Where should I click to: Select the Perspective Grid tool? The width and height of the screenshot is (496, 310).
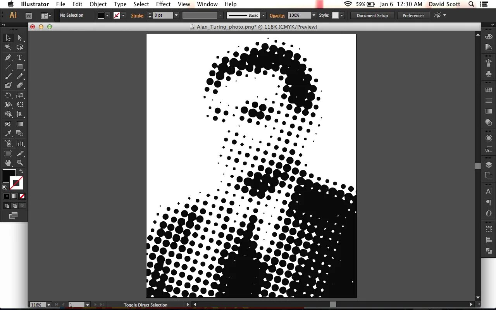click(20, 114)
